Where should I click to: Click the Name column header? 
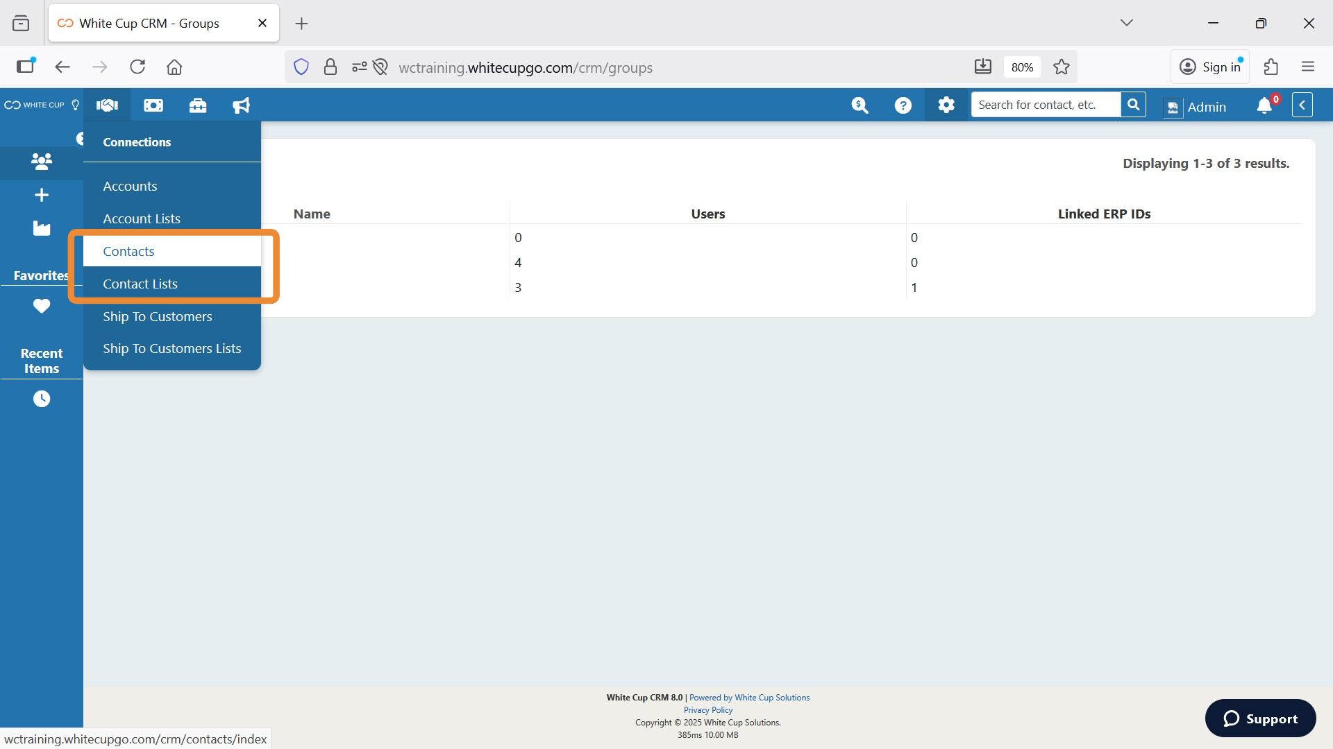click(312, 214)
